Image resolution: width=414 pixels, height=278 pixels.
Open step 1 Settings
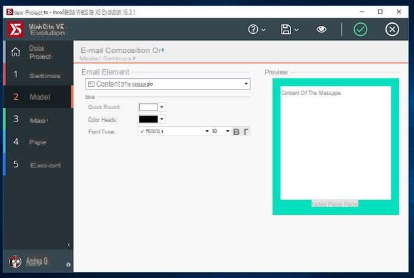click(x=39, y=75)
